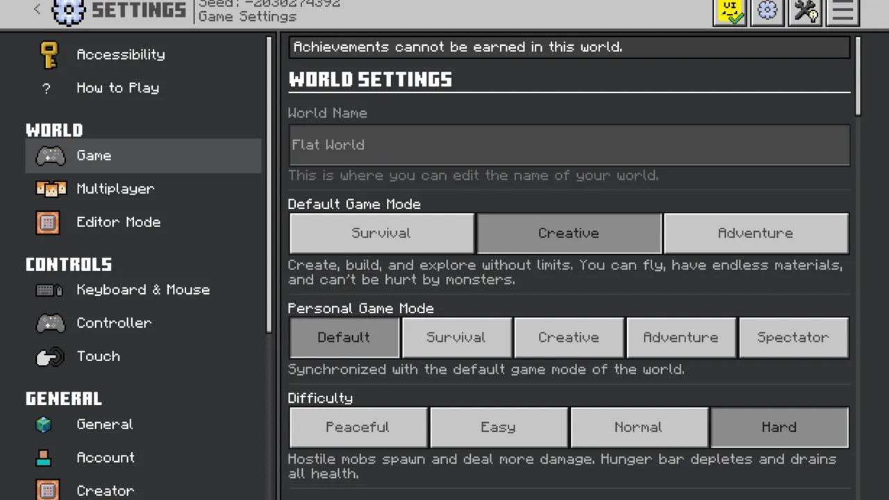Image resolution: width=889 pixels, height=500 pixels.
Task: Switch to the Game settings tab
Action: coord(144,156)
